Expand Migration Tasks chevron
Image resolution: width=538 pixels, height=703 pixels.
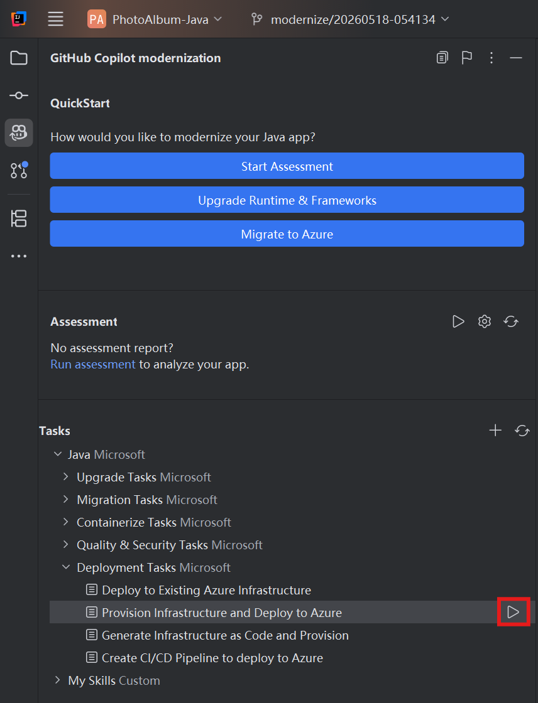coord(66,499)
